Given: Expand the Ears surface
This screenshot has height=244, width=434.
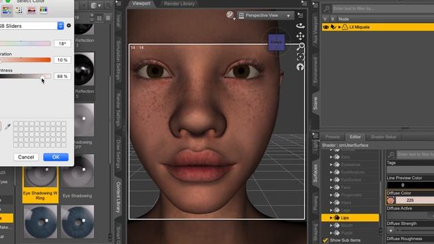Looking at the screenshot, I should [331, 157].
